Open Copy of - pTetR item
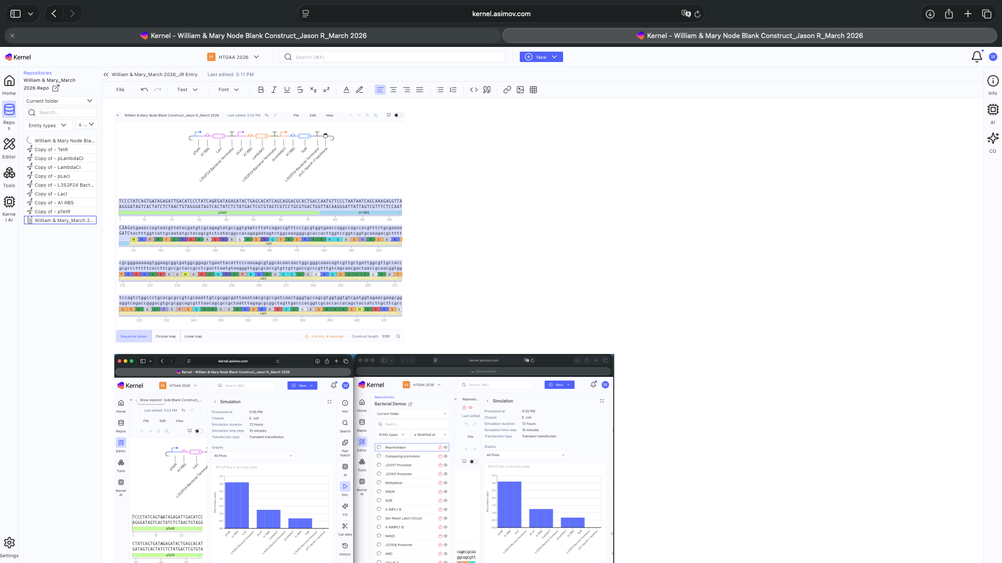This screenshot has width=1002, height=563. [60, 212]
